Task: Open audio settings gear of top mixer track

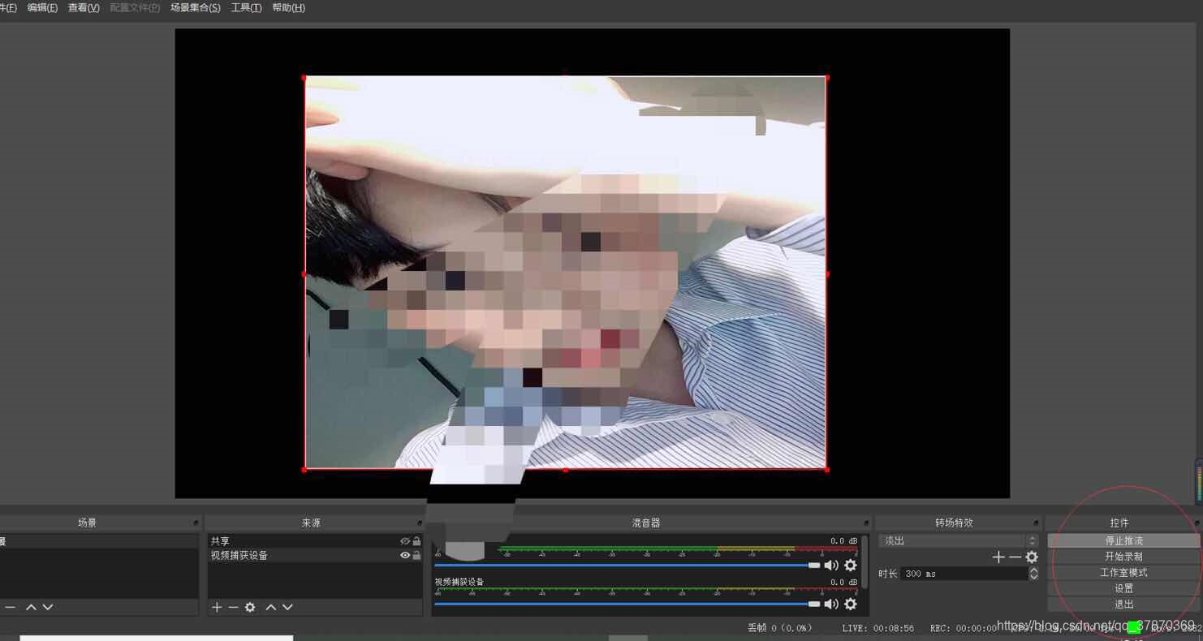Action: [851, 565]
